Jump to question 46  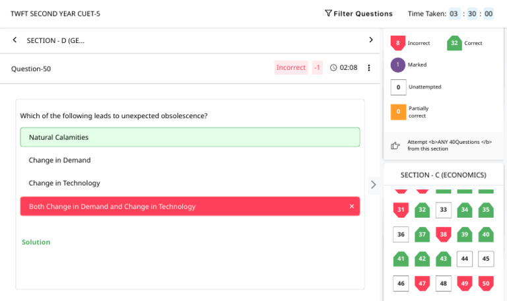tap(401, 284)
